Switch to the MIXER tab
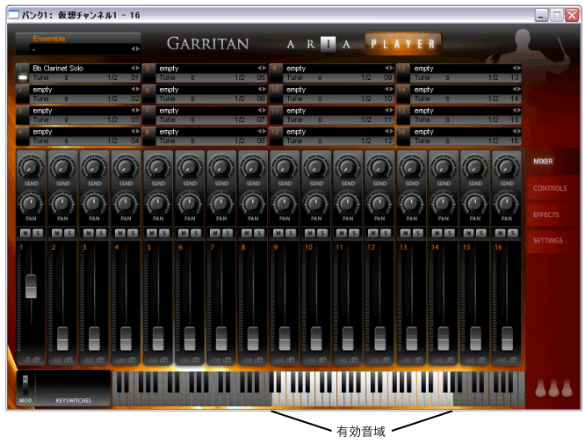Image resolution: width=585 pixels, height=444 pixels. pyautogui.click(x=543, y=161)
